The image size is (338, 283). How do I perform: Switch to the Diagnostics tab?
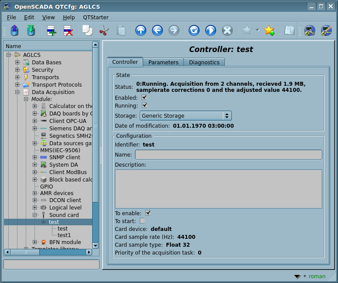[x=204, y=63]
